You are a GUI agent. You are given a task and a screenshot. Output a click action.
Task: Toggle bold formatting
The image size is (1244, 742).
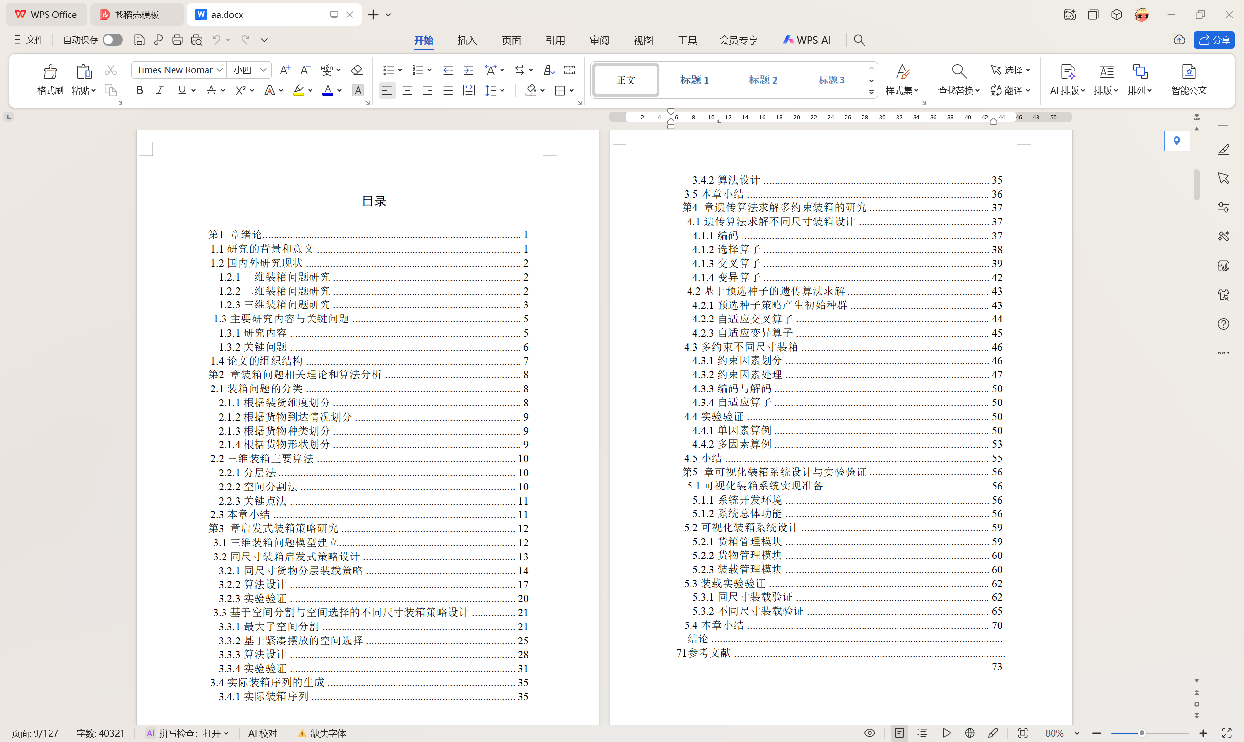click(140, 90)
